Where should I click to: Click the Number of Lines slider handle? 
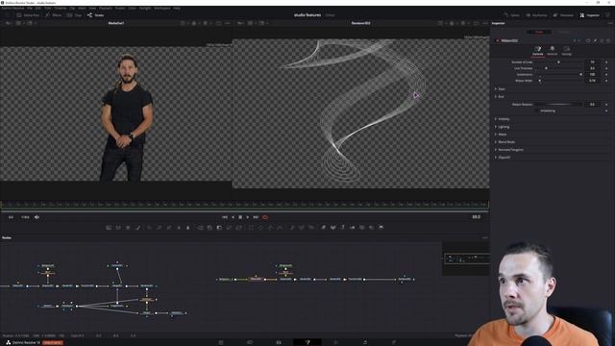click(x=558, y=62)
